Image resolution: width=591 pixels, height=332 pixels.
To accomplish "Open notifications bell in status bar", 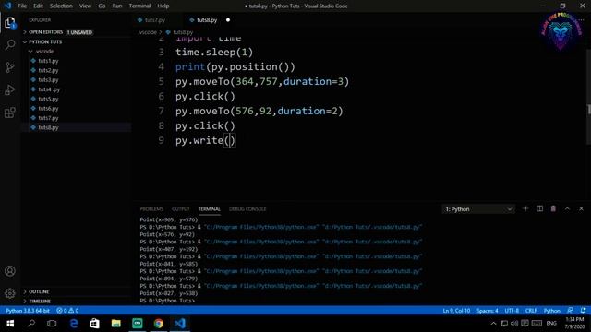I will tap(583, 311).
